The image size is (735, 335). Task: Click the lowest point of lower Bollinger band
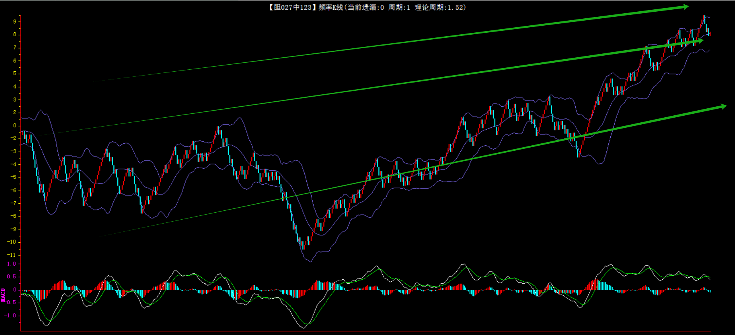click(310, 261)
